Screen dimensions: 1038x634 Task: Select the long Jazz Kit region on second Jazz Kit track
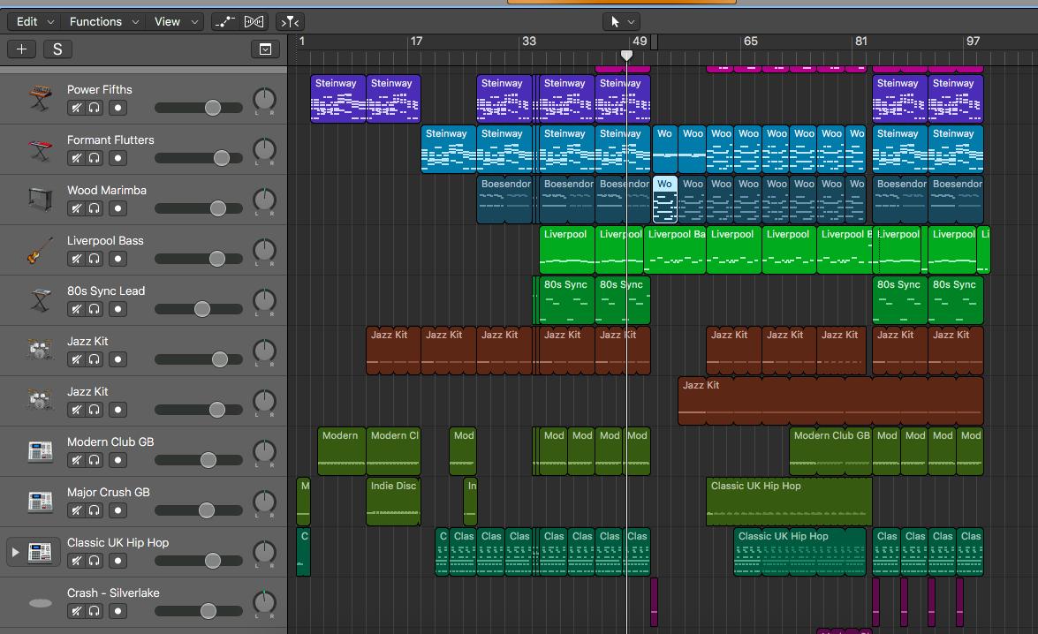pos(830,400)
